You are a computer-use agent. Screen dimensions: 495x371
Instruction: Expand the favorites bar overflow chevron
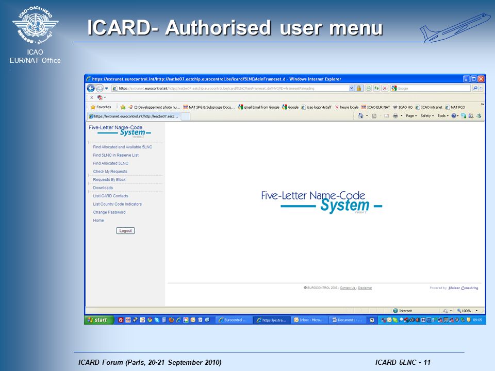(x=482, y=105)
